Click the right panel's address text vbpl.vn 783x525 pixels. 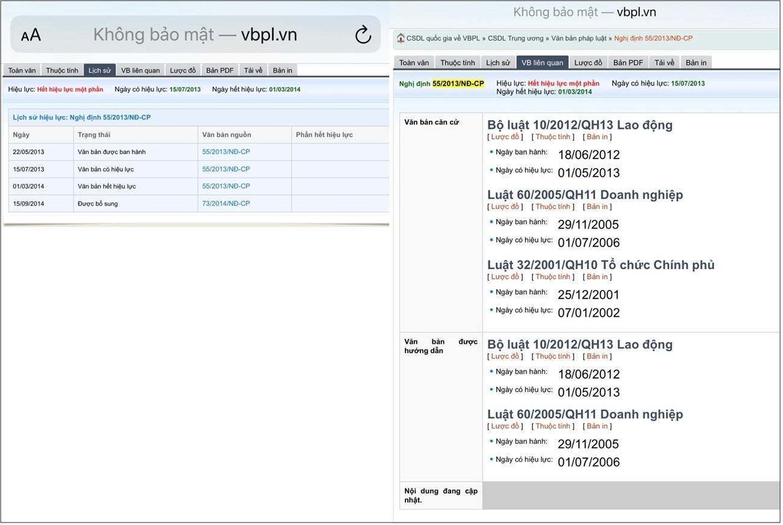[x=636, y=12]
